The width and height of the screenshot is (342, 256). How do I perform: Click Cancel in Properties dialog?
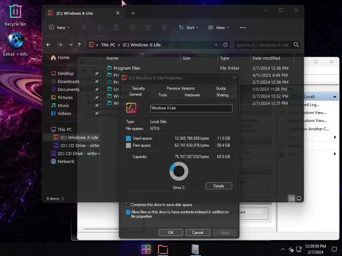point(198,232)
